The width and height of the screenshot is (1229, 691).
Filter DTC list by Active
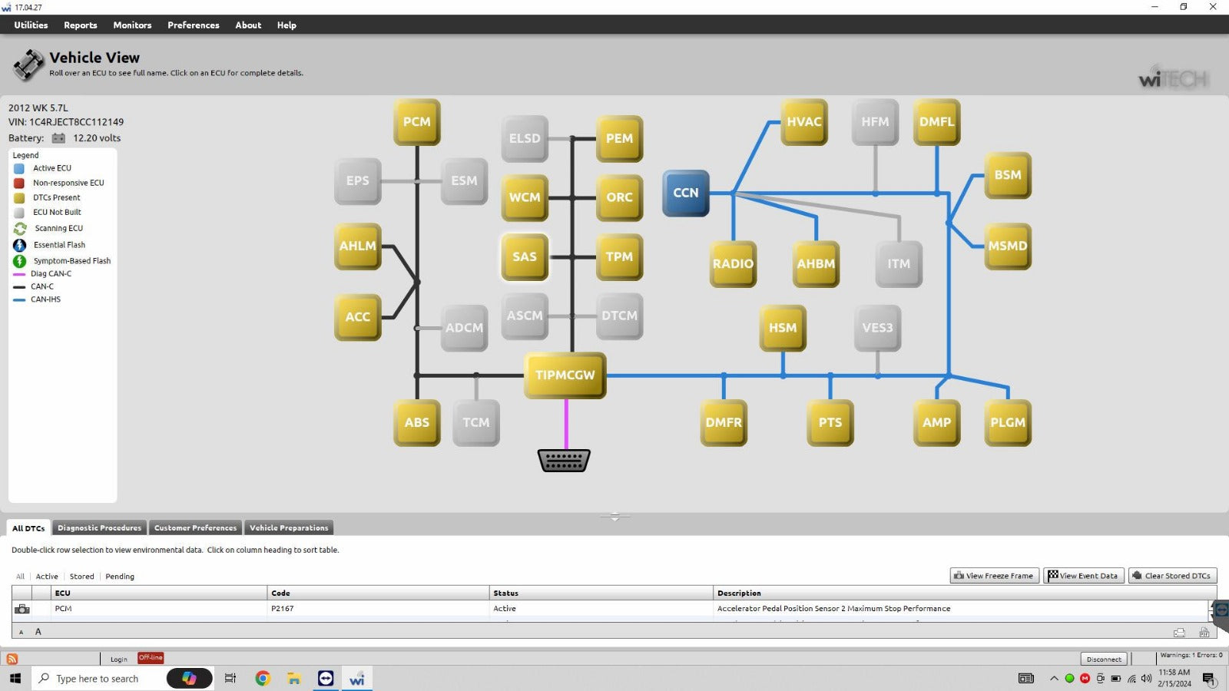pos(47,577)
